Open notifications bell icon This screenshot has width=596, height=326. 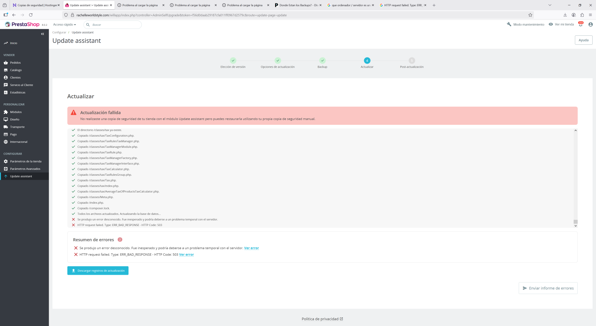coord(580,24)
